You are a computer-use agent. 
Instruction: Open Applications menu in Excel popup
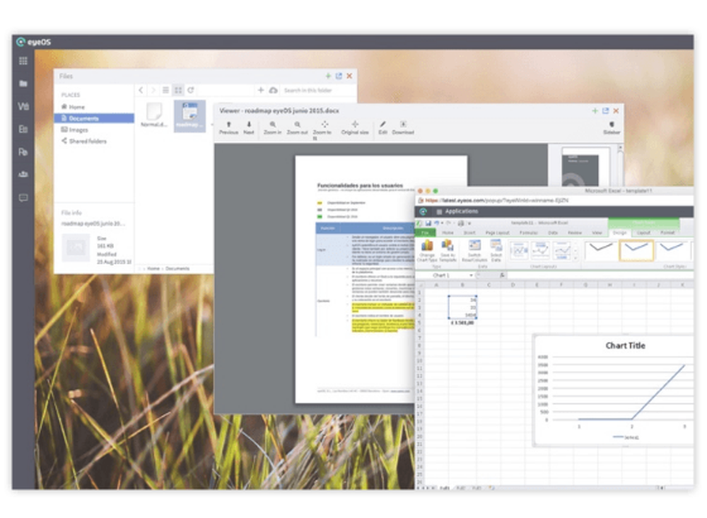tap(457, 211)
